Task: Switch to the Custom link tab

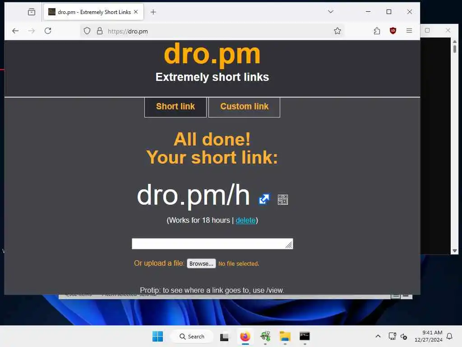Action: [x=244, y=107]
